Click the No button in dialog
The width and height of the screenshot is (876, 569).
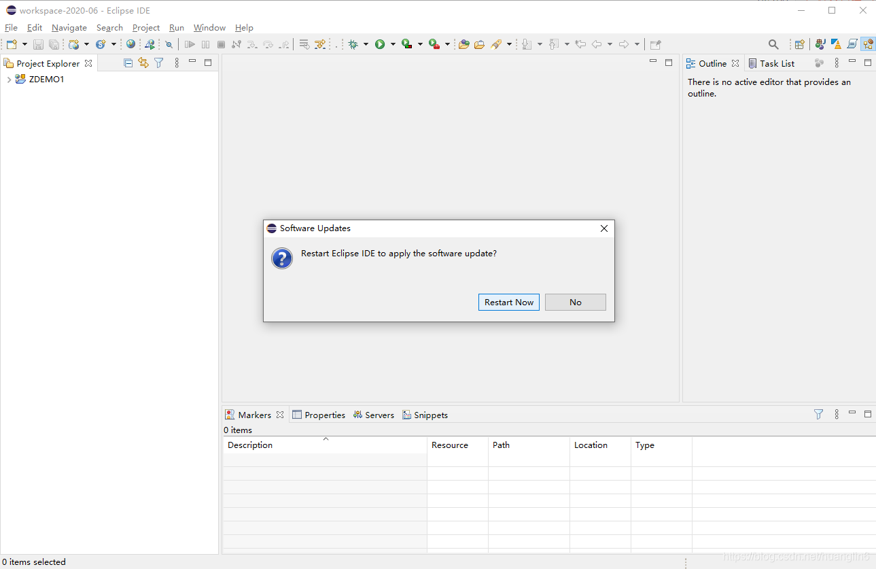click(x=576, y=303)
